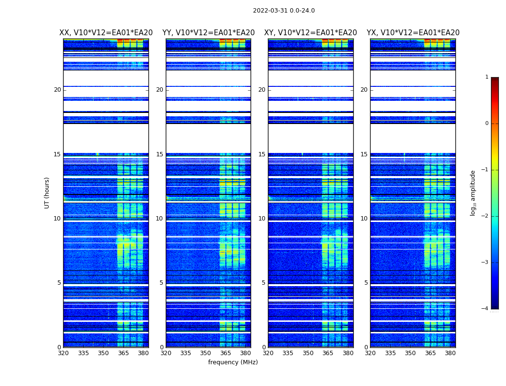This screenshot has width=506, height=386.
Task: Click the 320 MHz tick label under XY plot
Action: click(x=268, y=353)
